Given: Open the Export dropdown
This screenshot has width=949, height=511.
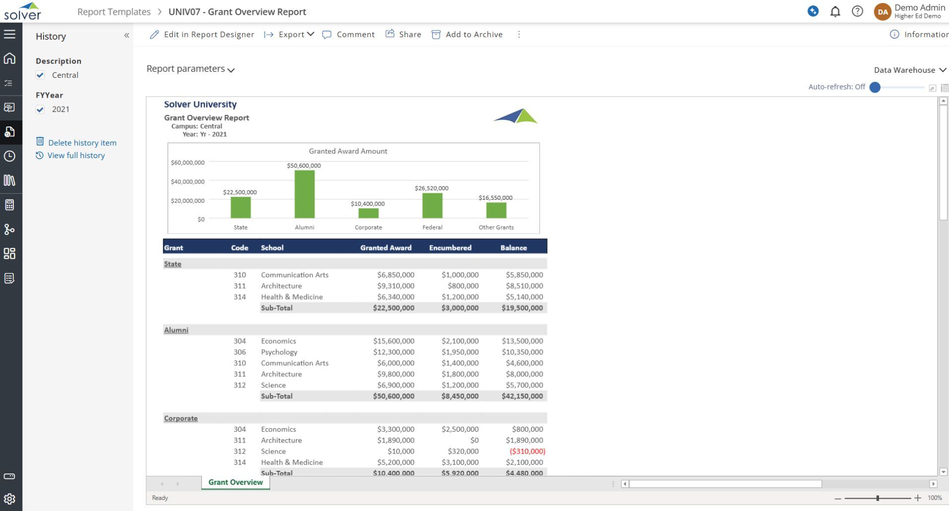Looking at the screenshot, I should (289, 34).
